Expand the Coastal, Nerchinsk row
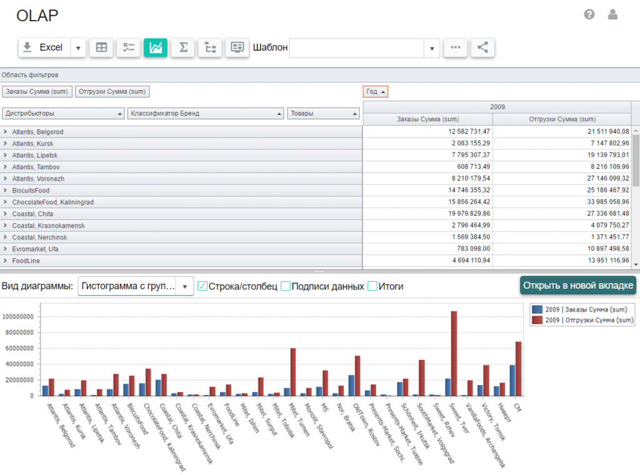 (x=5, y=237)
